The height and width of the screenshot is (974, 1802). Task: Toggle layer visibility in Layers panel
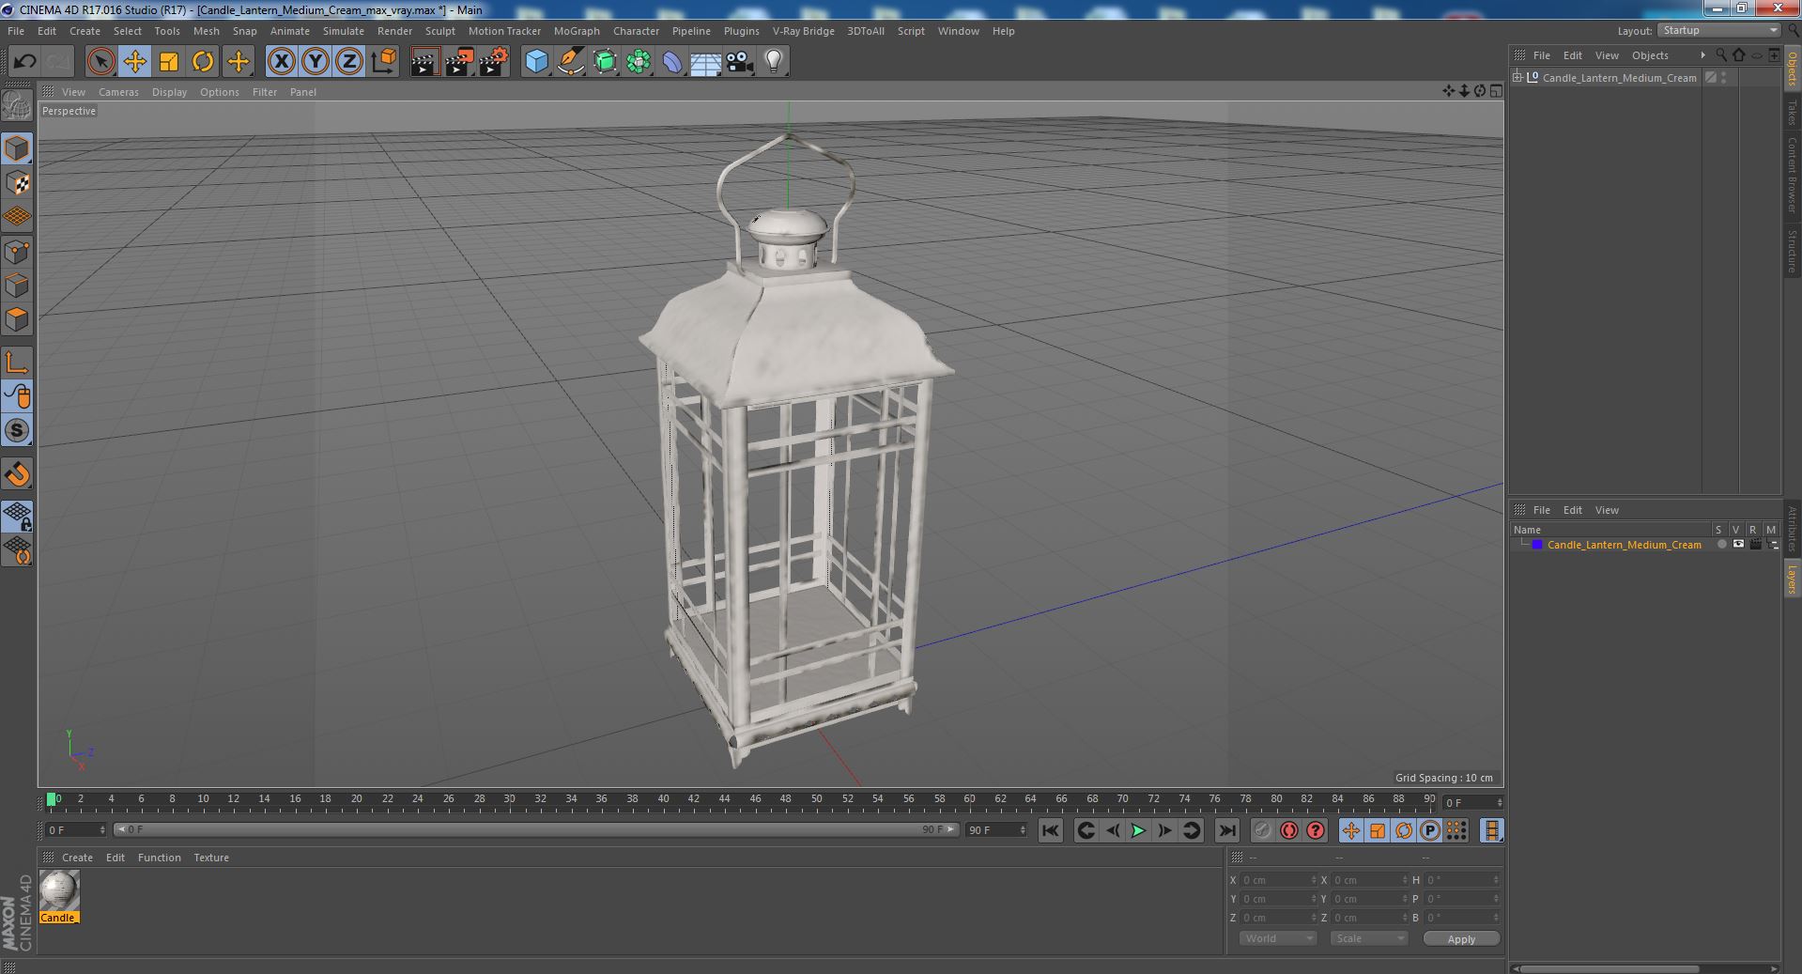click(1738, 545)
